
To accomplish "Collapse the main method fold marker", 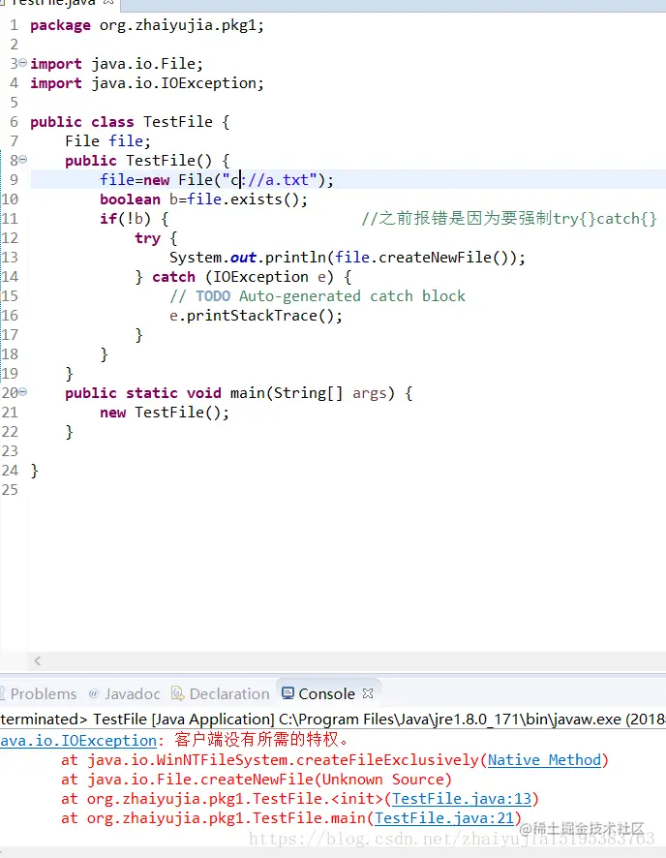I will click(23, 392).
